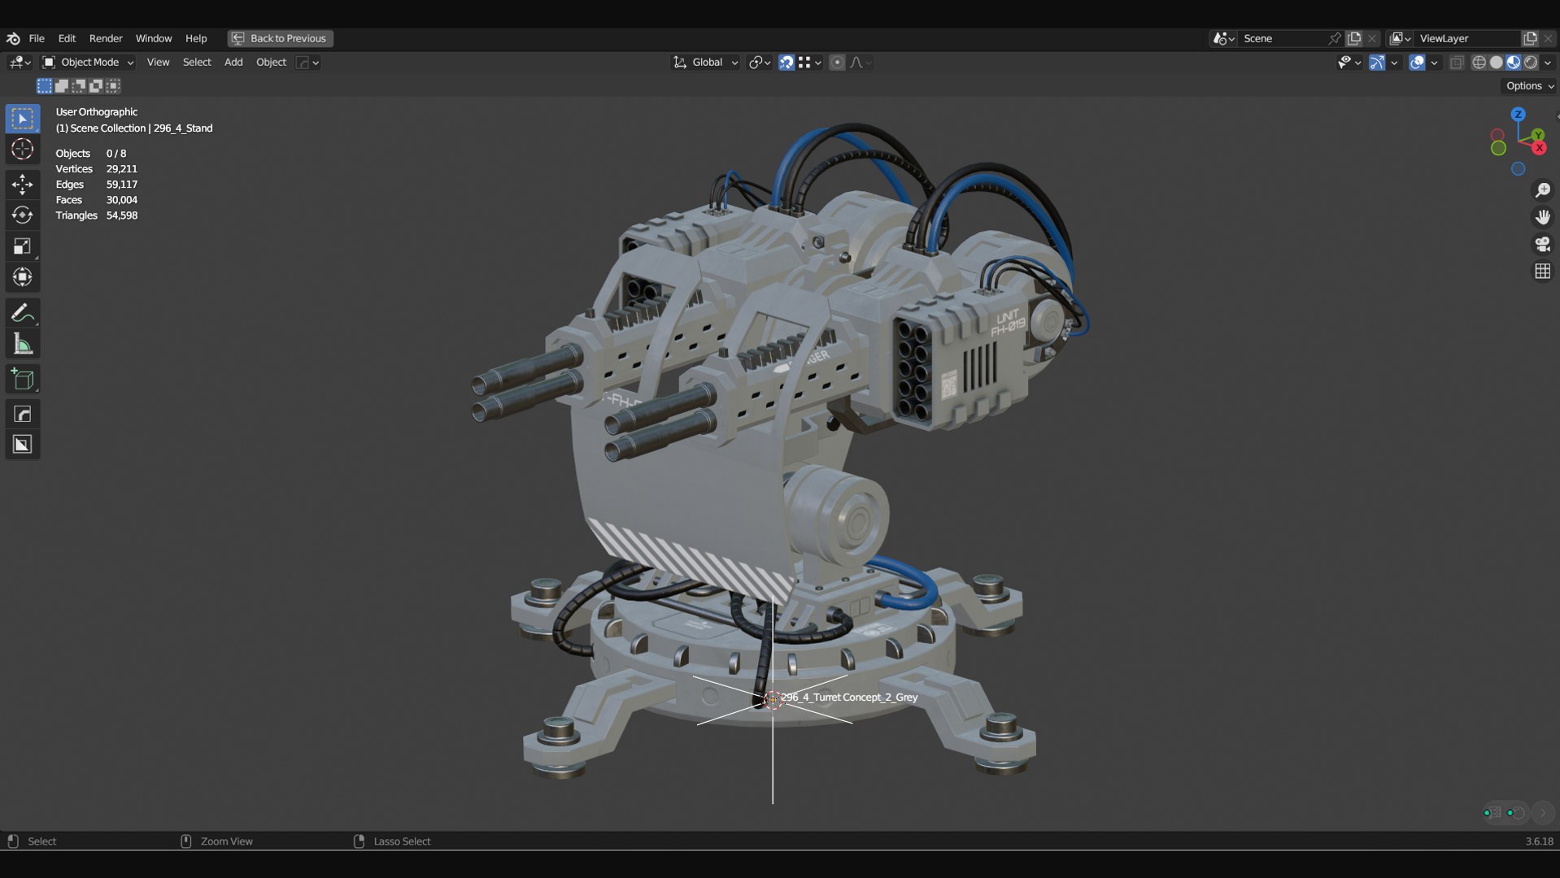Pin the scene to workspace
This screenshot has height=878, width=1560.
click(x=1335, y=38)
